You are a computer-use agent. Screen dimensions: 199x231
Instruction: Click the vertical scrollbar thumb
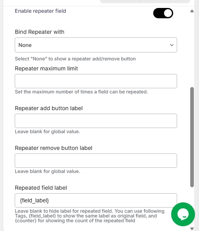point(192,137)
